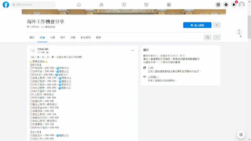Open the notifications bell
Viewport: 251px width, 141px height.
coord(234,5)
